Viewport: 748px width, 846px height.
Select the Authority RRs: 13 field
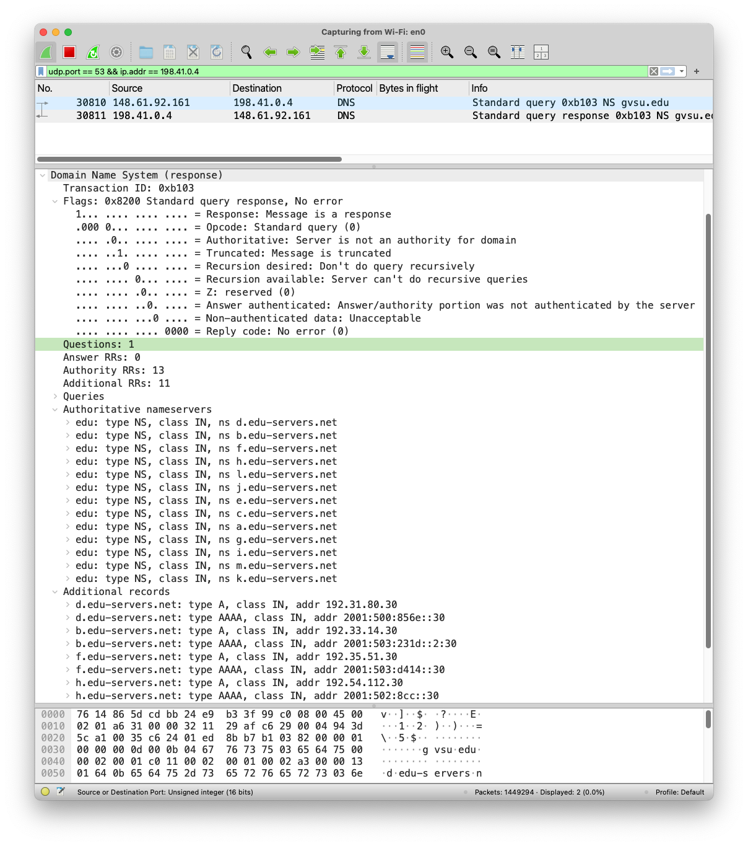click(x=370, y=371)
